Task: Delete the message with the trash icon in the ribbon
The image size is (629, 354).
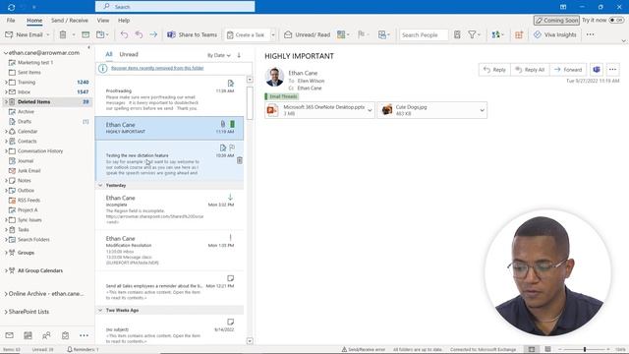Action: click(63, 35)
